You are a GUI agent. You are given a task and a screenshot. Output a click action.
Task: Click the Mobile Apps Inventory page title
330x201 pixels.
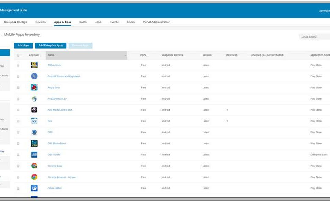tap(22, 35)
